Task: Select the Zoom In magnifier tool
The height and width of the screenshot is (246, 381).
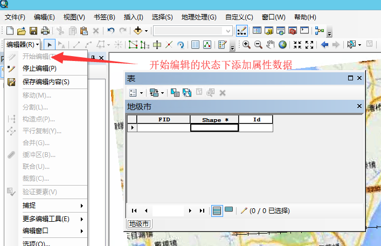Action: [246, 45]
